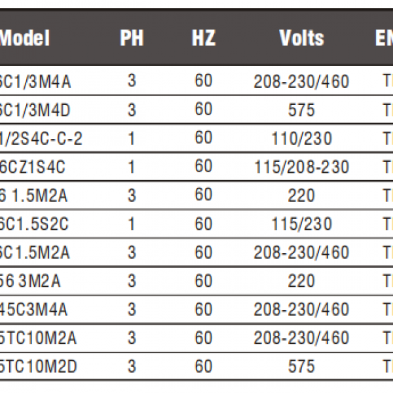Viewport: 393px width, 393px height.
Task: Click the 5TC10M2A model entry
Action: point(38,338)
